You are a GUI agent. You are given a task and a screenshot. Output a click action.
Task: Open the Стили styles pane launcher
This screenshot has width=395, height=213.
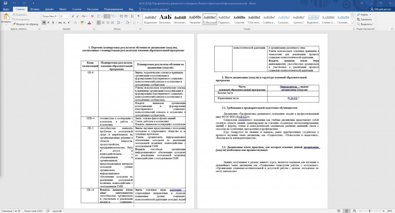353,29
